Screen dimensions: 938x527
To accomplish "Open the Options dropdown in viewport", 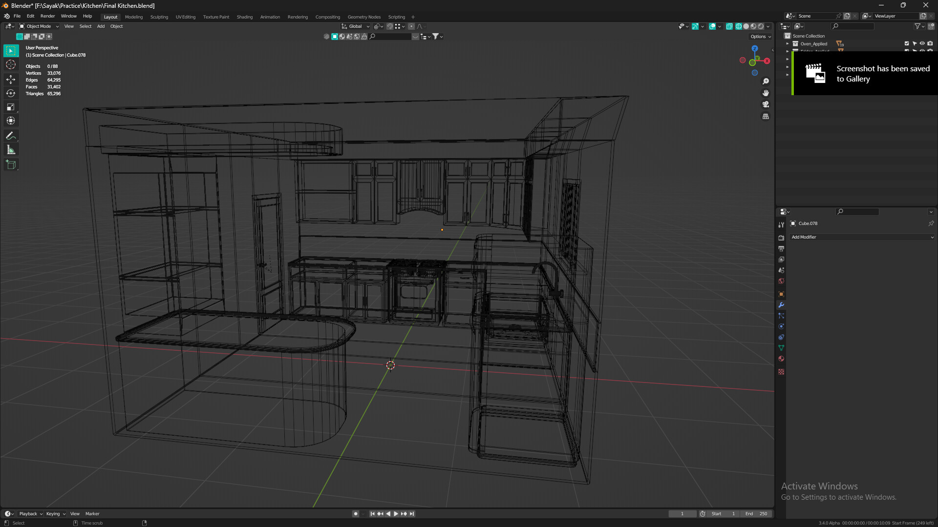I will pyautogui.click(x=760, y=37).
